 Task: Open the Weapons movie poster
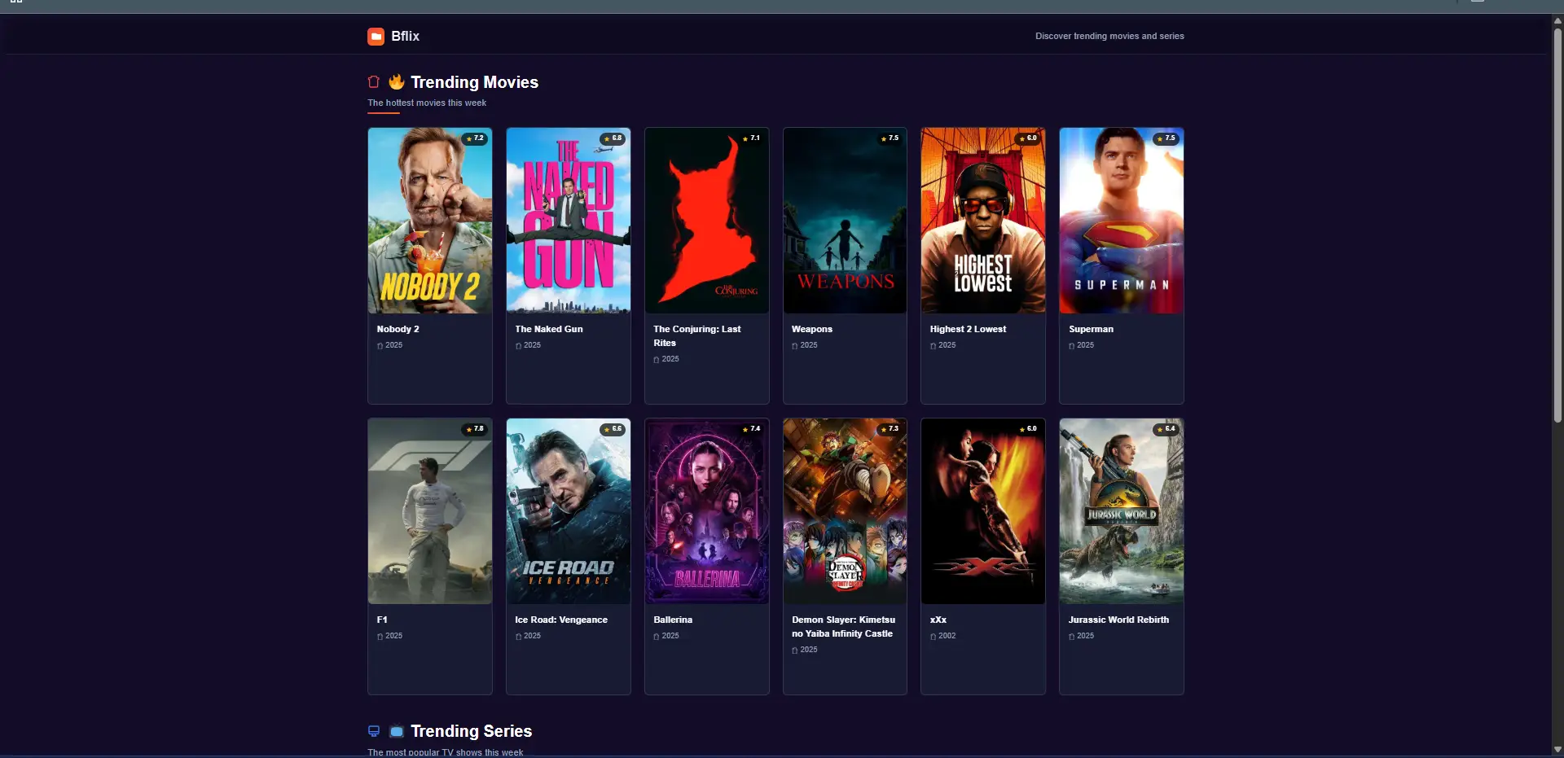click(x=845, y=221)
